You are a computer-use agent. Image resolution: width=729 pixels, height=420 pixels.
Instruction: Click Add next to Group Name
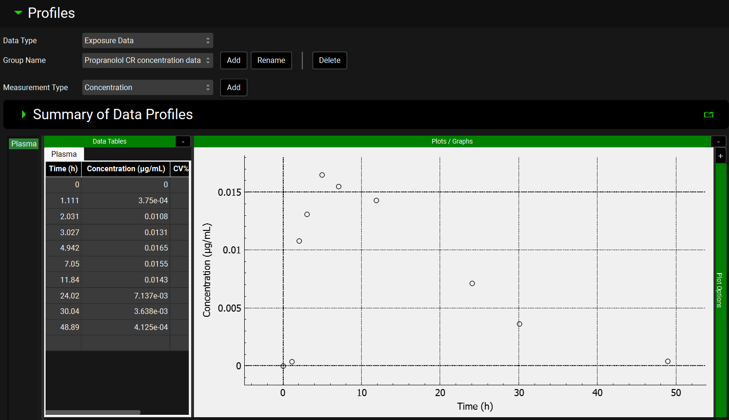coord(233,60)
